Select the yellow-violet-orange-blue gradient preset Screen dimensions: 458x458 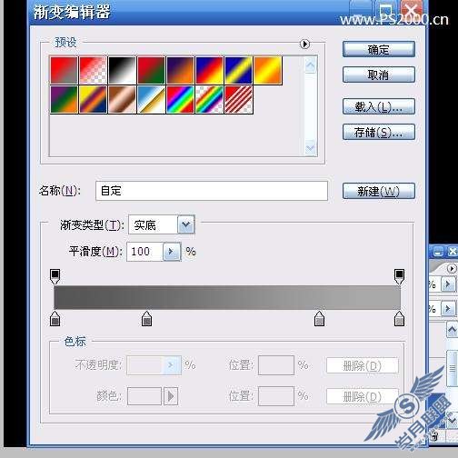pos(93,99)
